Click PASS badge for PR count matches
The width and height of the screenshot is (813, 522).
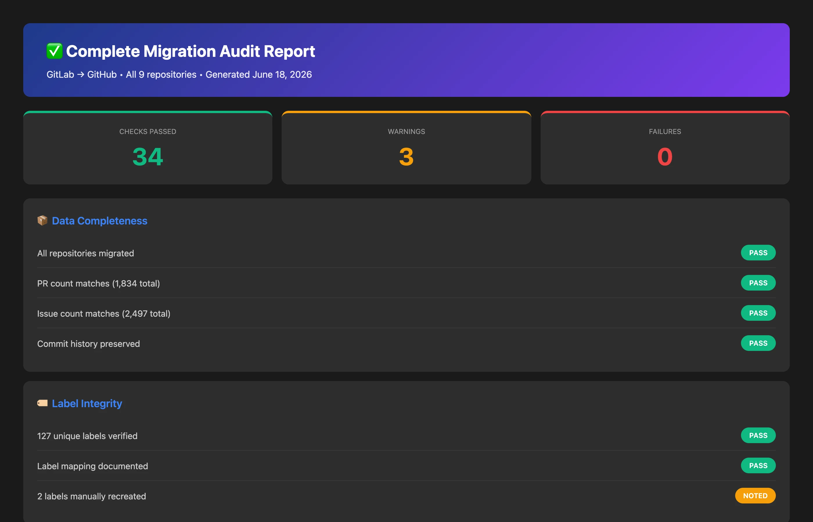point(758,283)
